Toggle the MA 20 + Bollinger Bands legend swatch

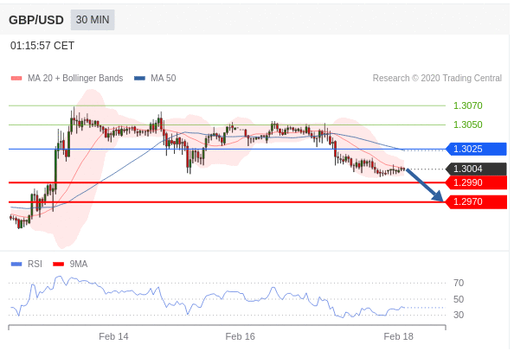[16, 79]
